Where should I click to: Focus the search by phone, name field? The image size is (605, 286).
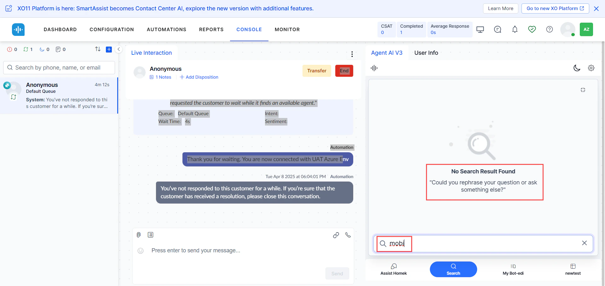coord(59,68)
